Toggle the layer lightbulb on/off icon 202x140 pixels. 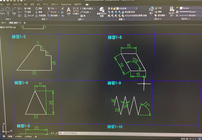[108, 8]
